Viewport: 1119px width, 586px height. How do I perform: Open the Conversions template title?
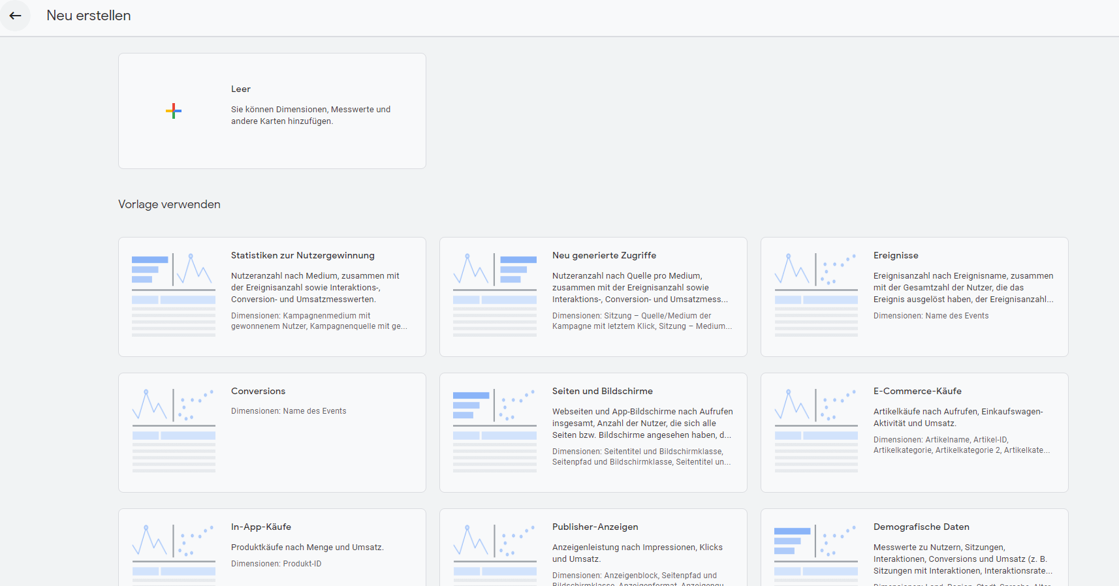(x=258, y=392)
